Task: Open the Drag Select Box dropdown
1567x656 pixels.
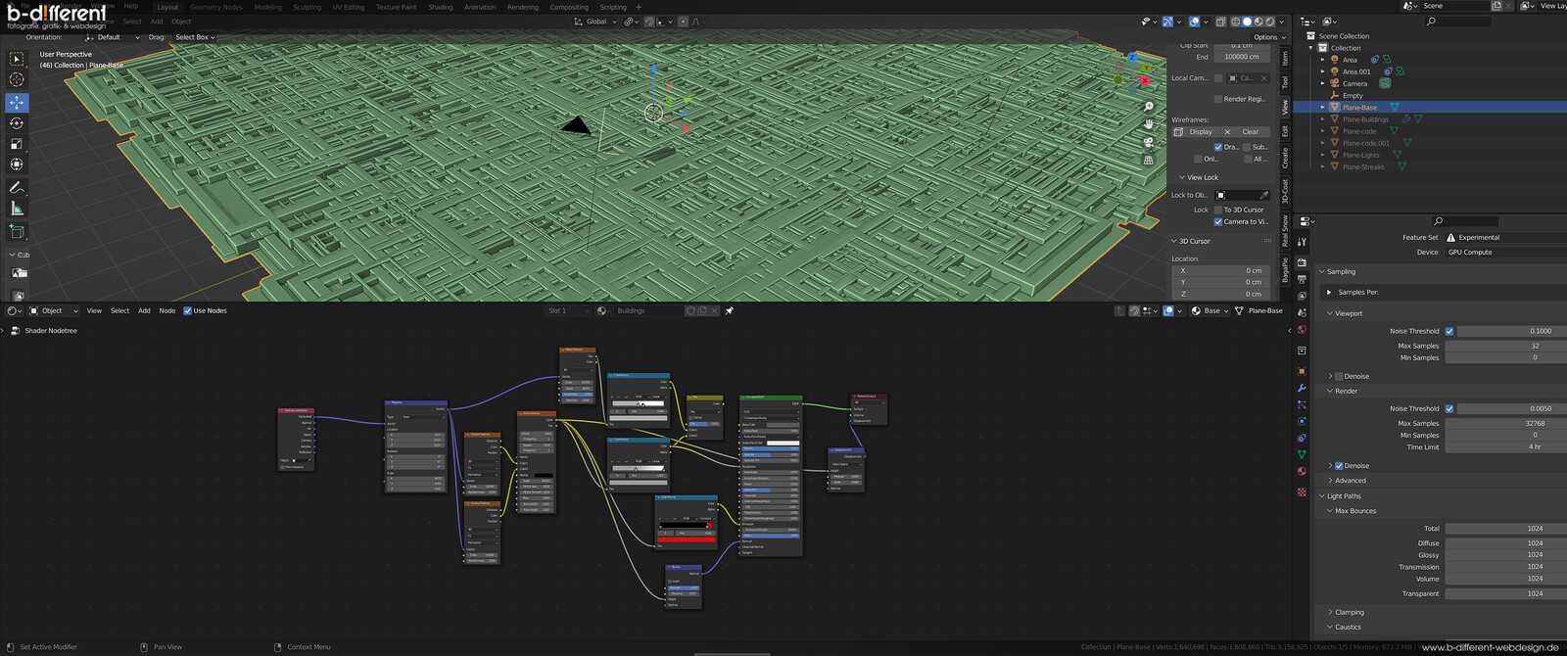Action: coord(194,37)
